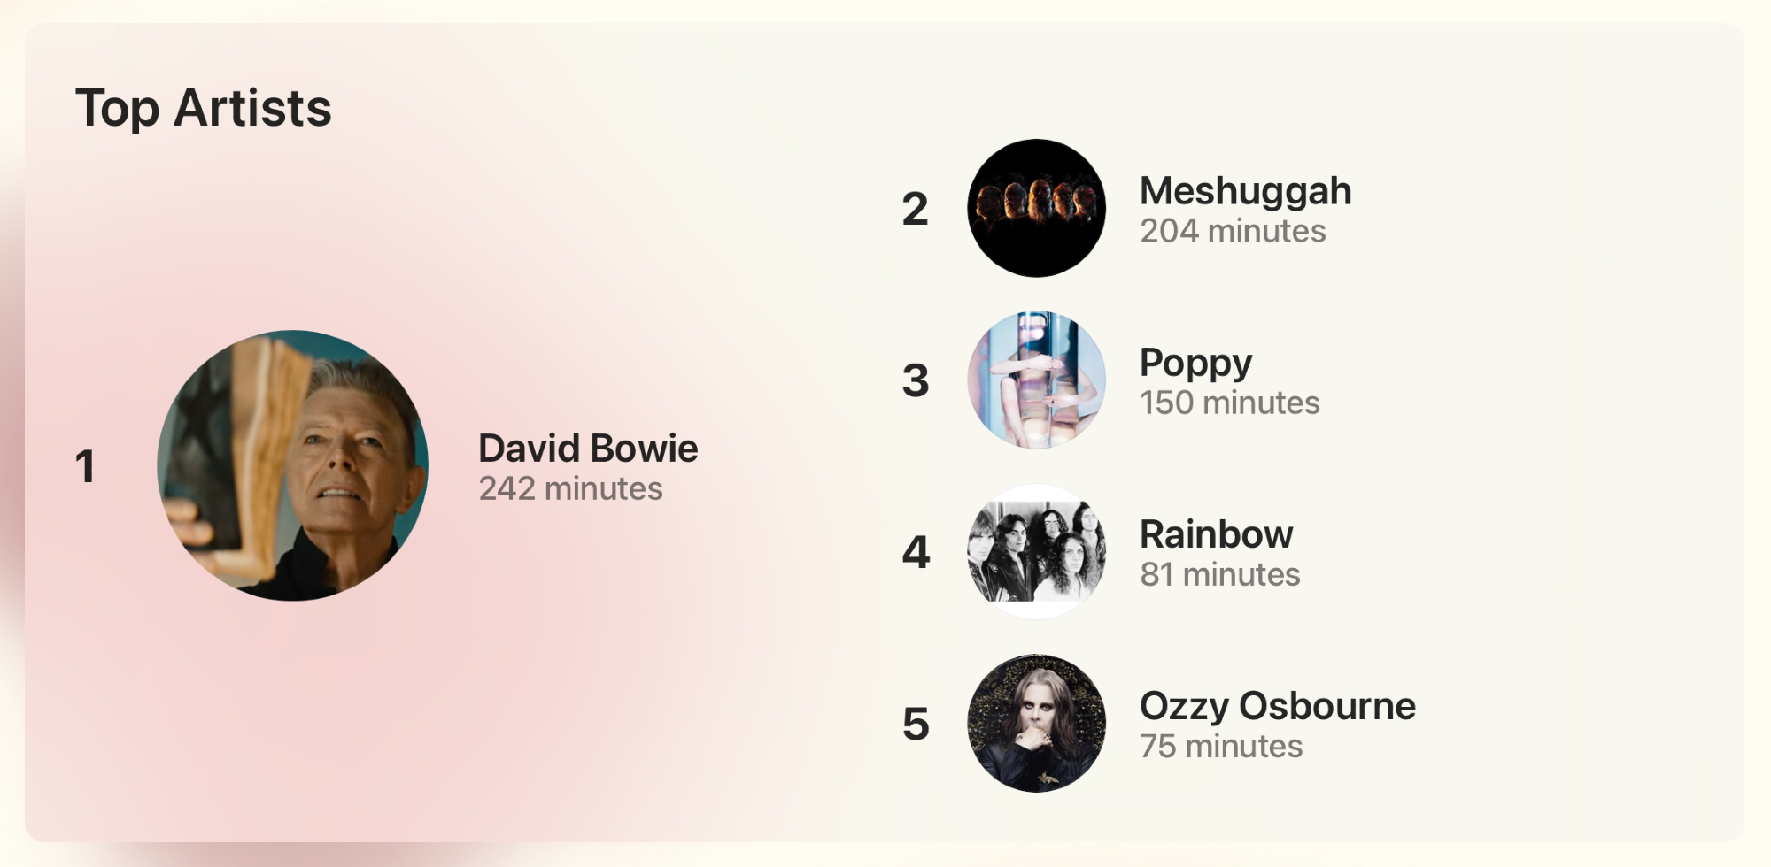Open the Meshuggah name link
The image size is (1771, 867).
[x=1245, y=191]
